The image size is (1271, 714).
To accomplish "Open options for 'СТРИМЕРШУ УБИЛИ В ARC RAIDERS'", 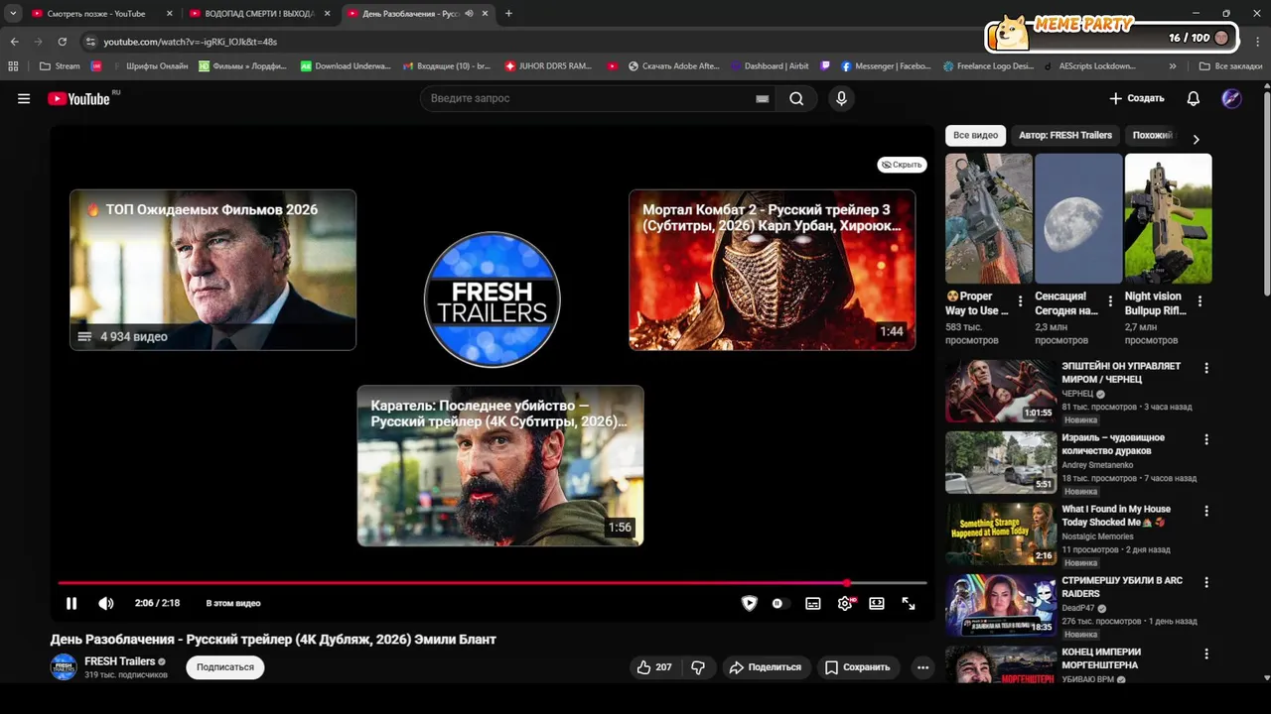I will point(1206,582).
